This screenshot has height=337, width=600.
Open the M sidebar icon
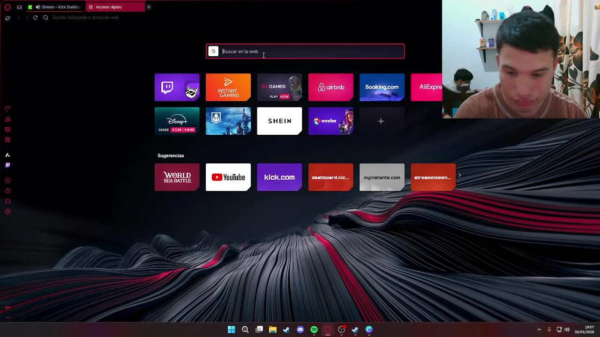pyautogui.click(x=7, y=140)
